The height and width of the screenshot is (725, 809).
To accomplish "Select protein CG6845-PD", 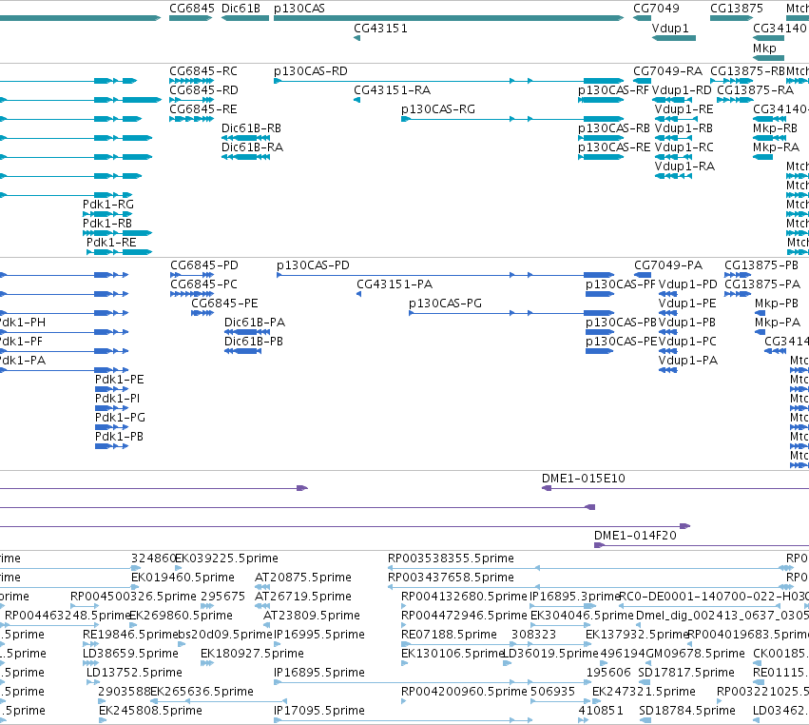I will (192, 275).
